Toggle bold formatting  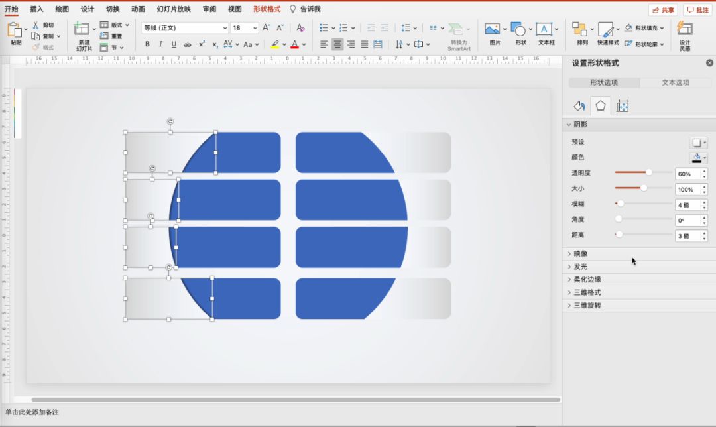[x=147, y=44]
